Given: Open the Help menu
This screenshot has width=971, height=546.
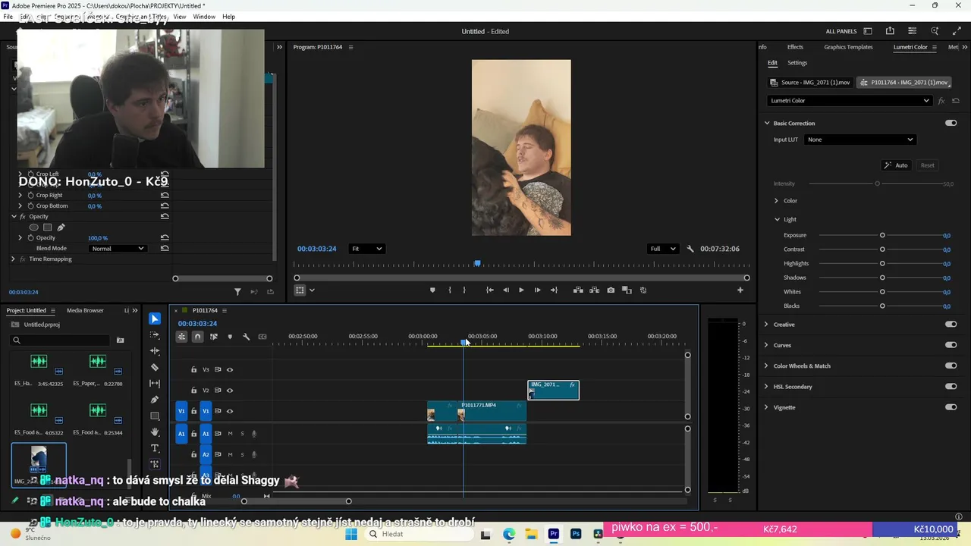Looking at the screenshot, I should tap(228, 17).
